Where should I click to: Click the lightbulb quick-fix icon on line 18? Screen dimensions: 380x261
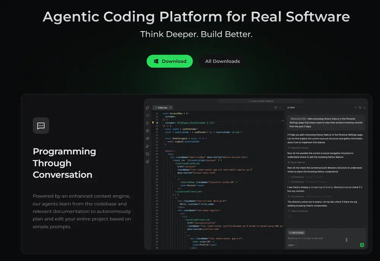click(153, 123)
